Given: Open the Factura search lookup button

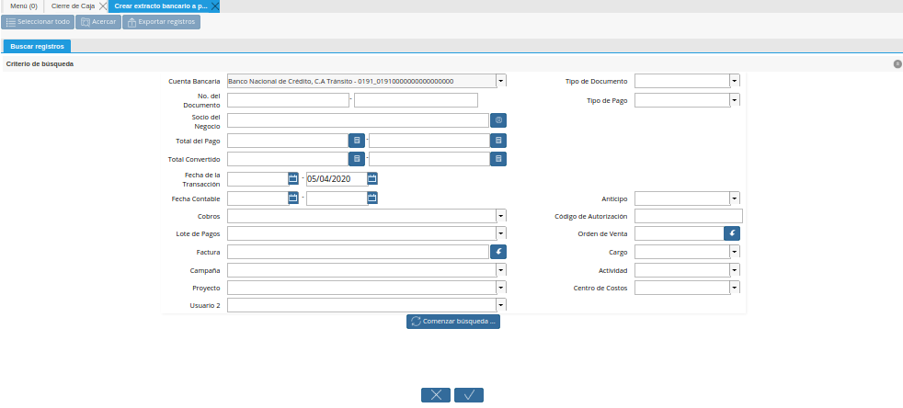Looking at the screenshot, I should [498, 252].
